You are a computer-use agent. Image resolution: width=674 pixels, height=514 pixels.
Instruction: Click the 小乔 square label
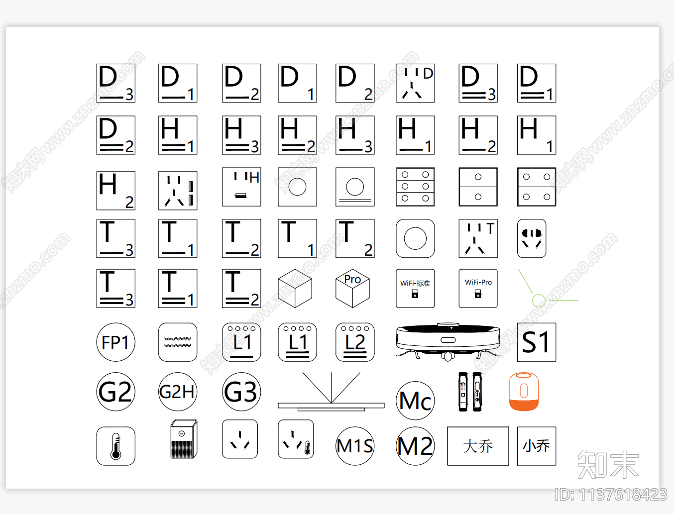(x=536, y=446)
